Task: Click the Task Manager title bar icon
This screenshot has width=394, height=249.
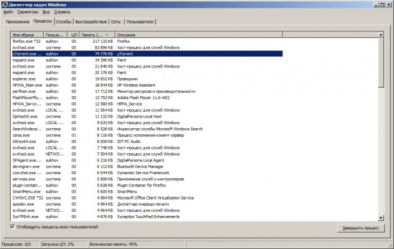Action: [5, 4]
